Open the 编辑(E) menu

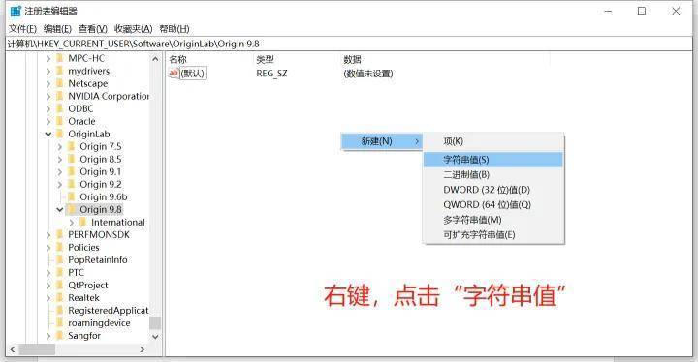(57, 29)
